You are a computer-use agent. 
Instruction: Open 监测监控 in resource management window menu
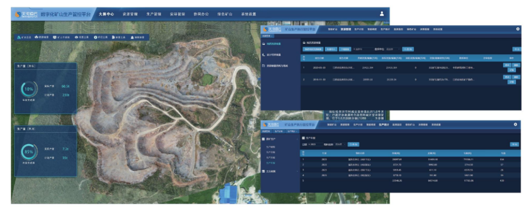point(399,29)
